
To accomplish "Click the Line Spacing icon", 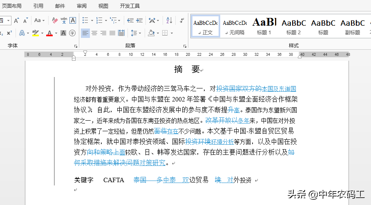I will 134,33.
